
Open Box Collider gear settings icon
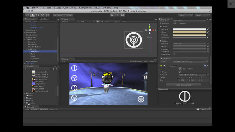click(x=208, y=66)
